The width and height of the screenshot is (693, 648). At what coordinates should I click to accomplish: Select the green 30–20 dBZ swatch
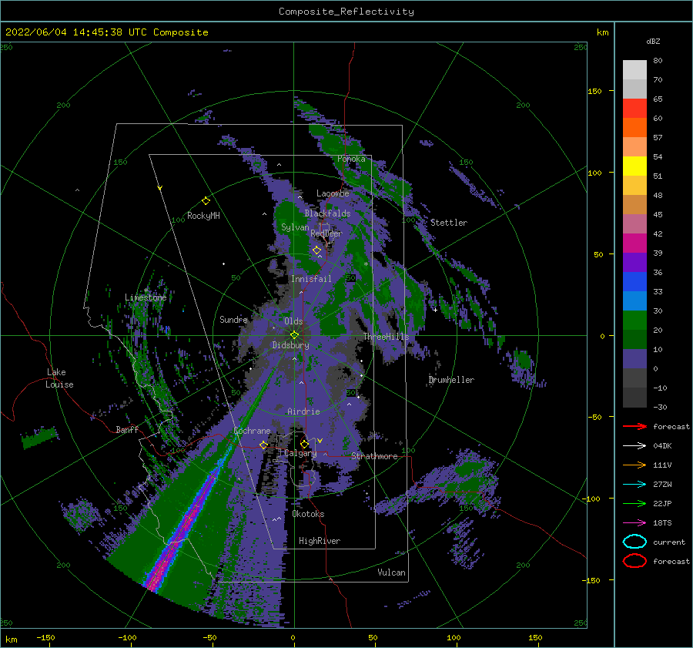[x=634, y=321]
